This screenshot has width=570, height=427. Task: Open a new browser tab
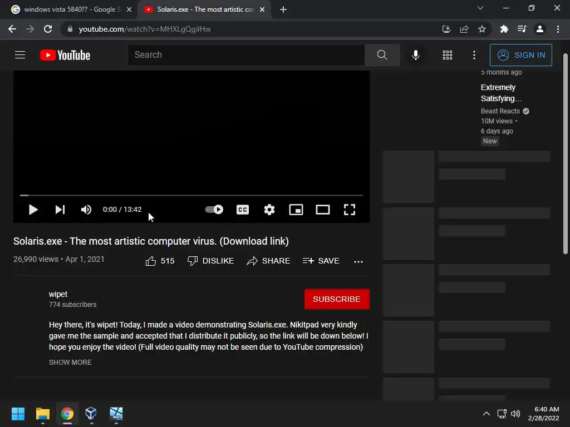point(283,9)
